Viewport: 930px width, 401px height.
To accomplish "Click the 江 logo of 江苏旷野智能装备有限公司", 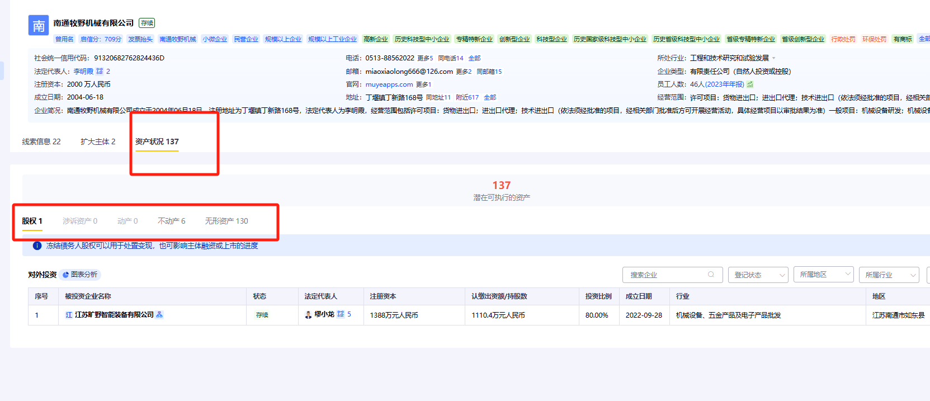I will tap(69, 315).
